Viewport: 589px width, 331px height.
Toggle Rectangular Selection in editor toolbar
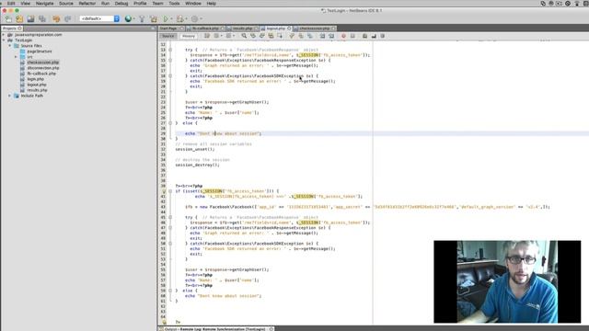[280, 36]
